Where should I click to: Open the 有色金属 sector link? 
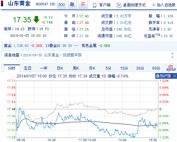[89, 46]
